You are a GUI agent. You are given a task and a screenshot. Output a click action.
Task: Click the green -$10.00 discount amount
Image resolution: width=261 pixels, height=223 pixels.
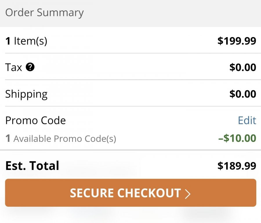click(237, 138)
